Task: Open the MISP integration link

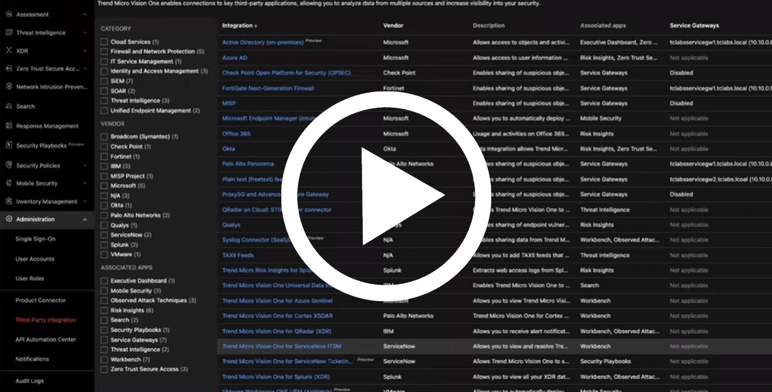Action: (x=229, y=103)
